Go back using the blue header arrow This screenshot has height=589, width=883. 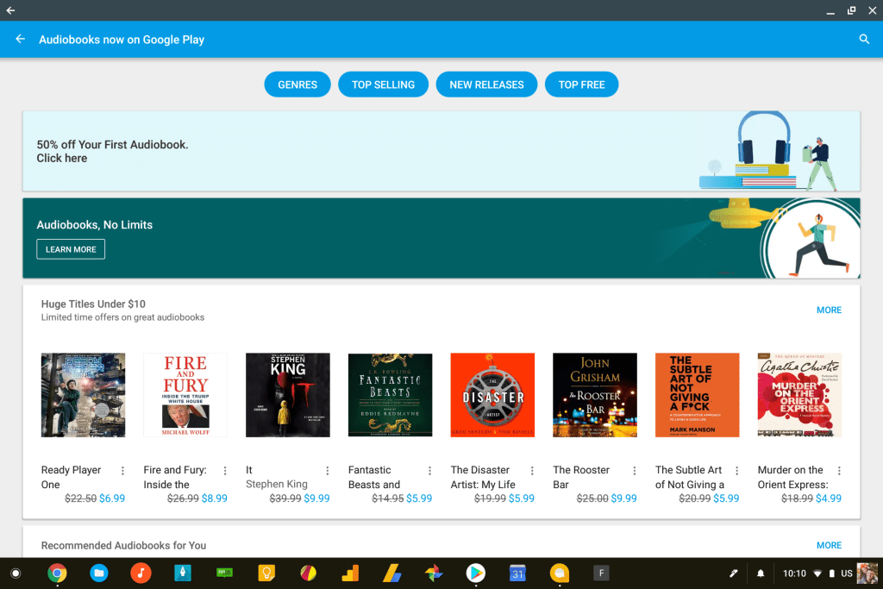[21, 39]
